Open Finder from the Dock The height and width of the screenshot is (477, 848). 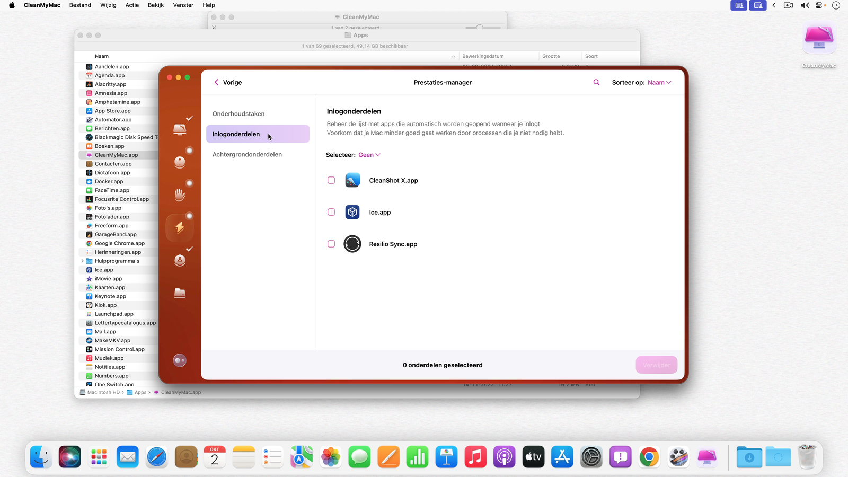coord(41,457)
